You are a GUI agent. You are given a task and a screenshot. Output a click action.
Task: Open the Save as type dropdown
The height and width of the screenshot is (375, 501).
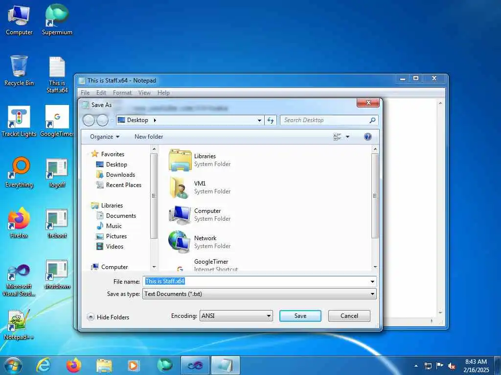coord(372,293)
